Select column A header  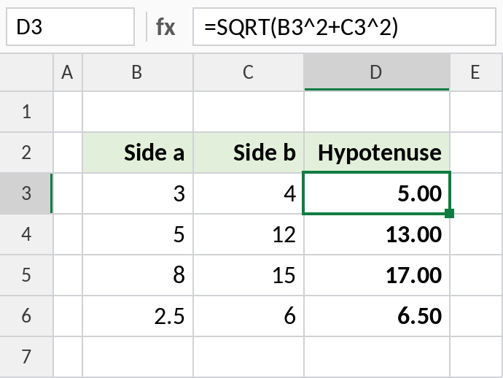(68, 72)
